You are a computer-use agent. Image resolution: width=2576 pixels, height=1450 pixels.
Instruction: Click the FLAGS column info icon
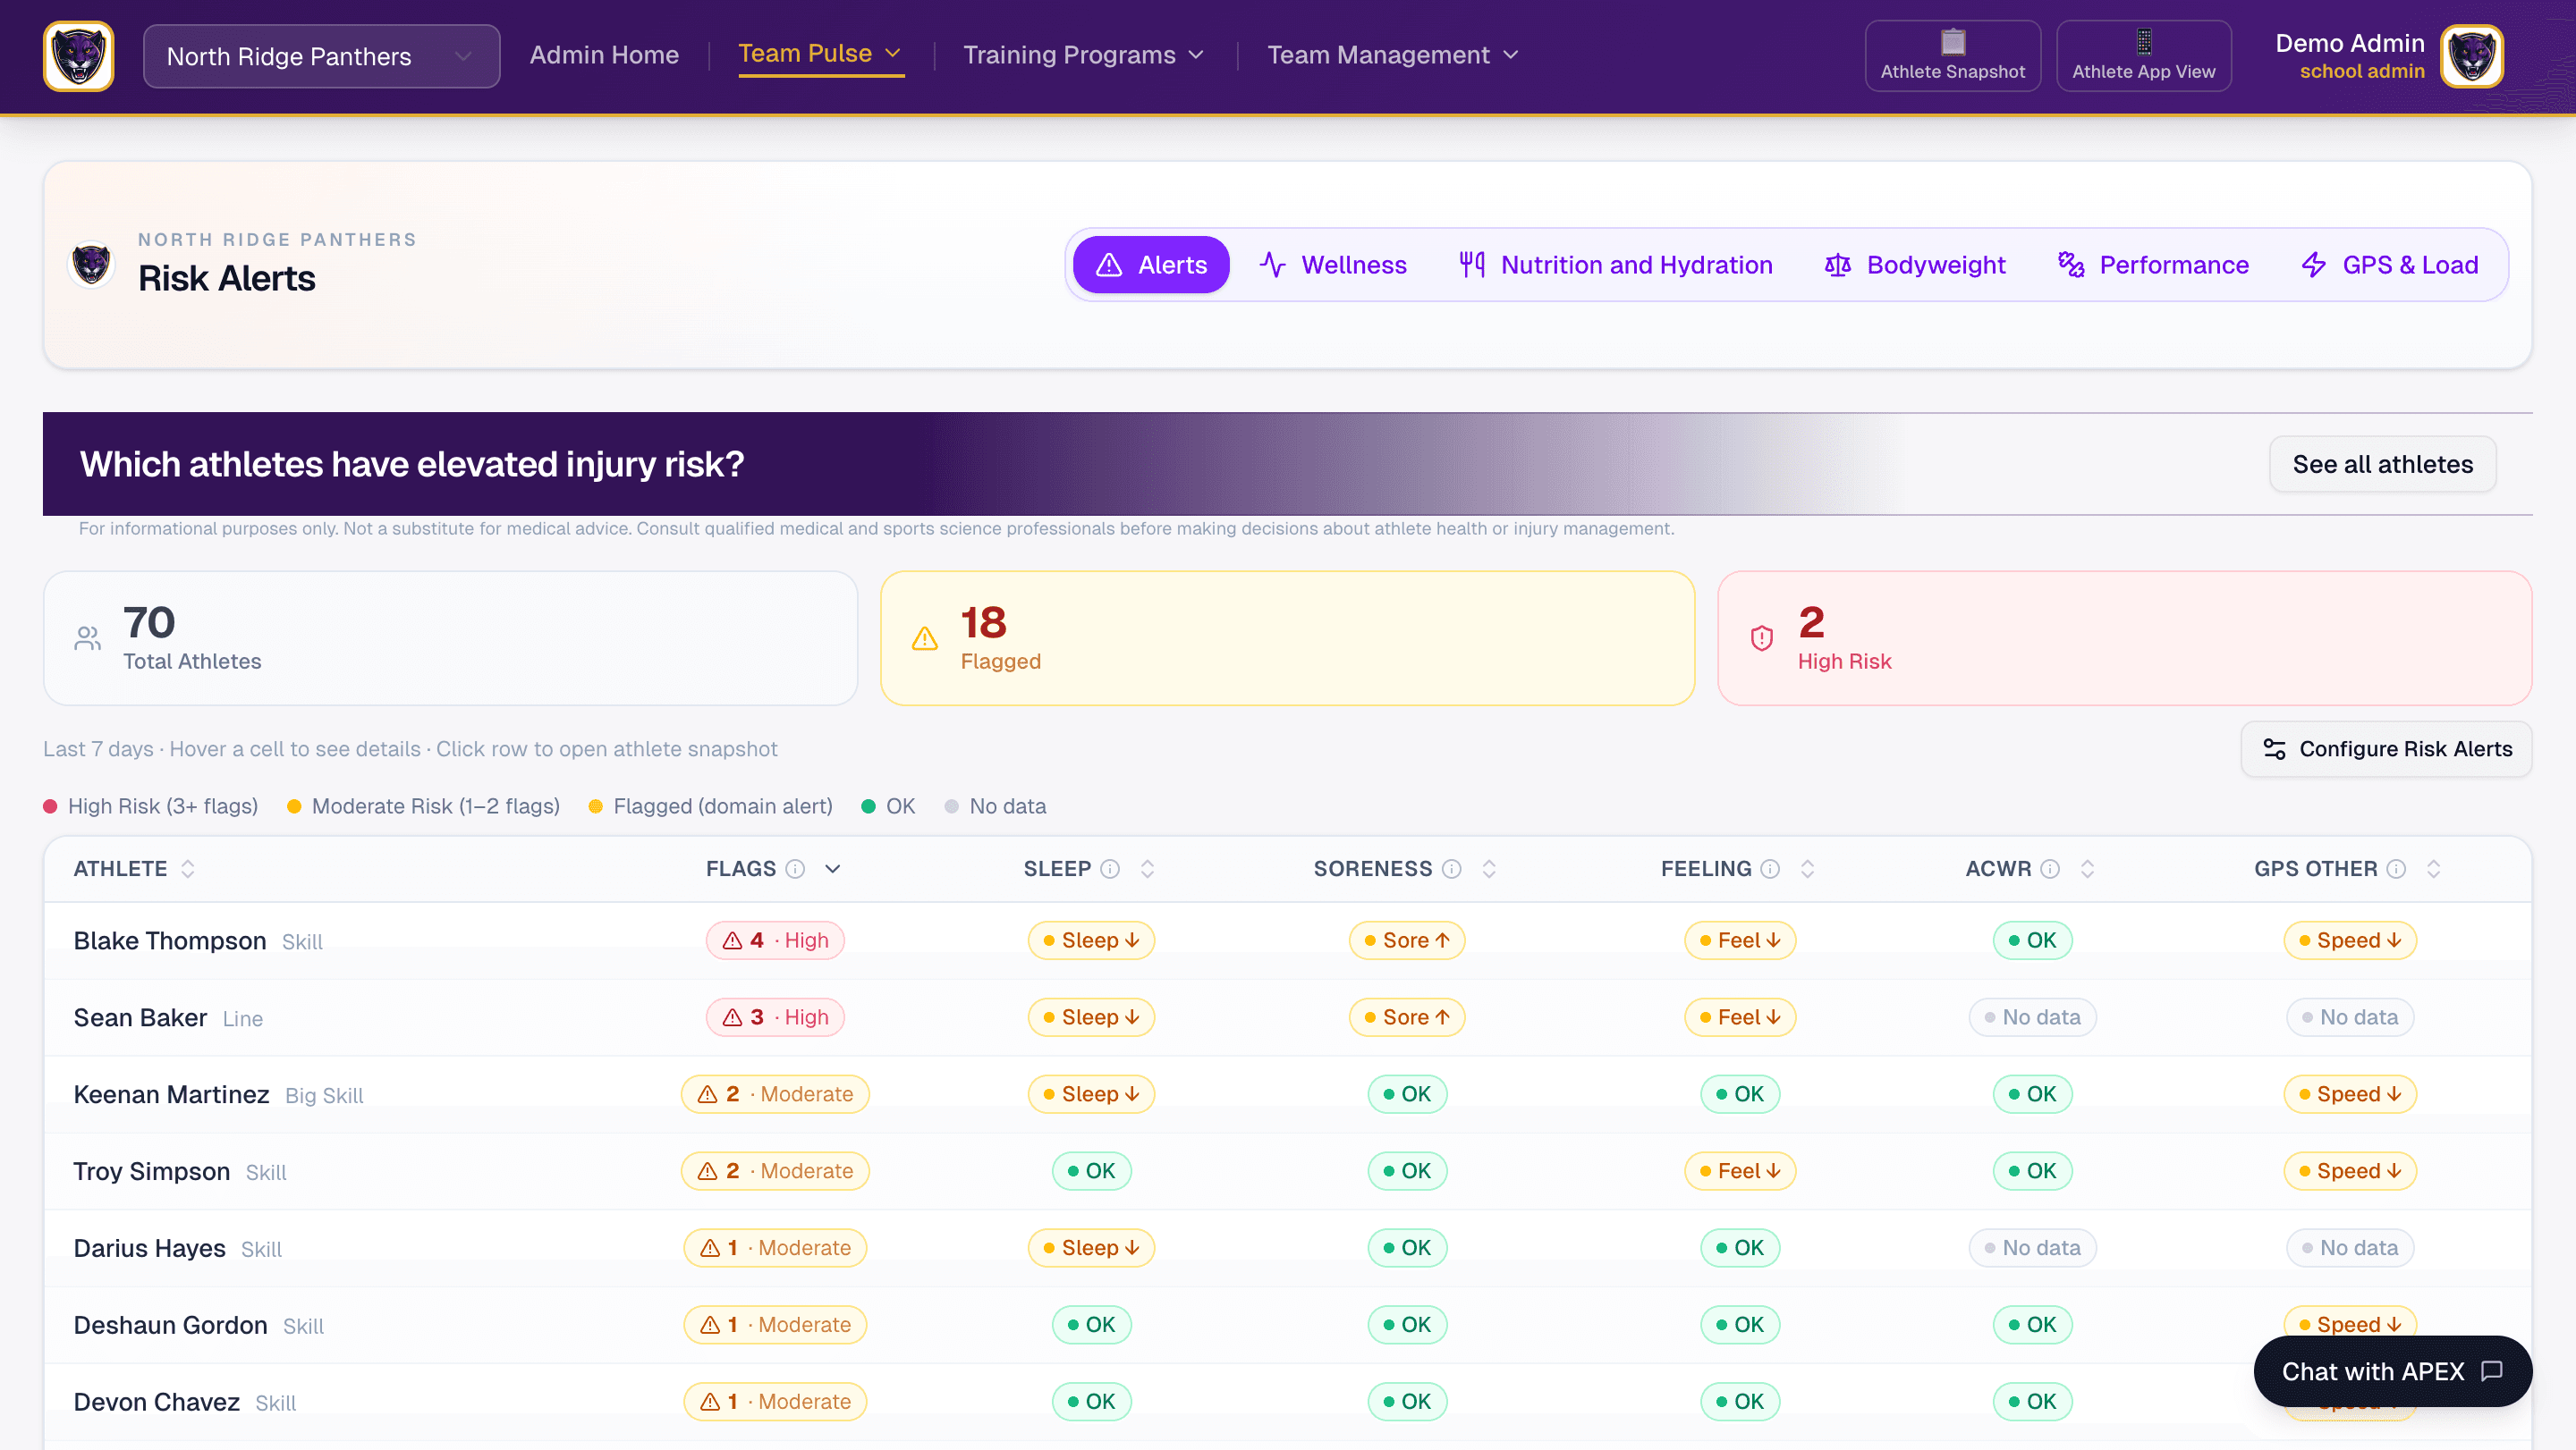pos(795,868)
